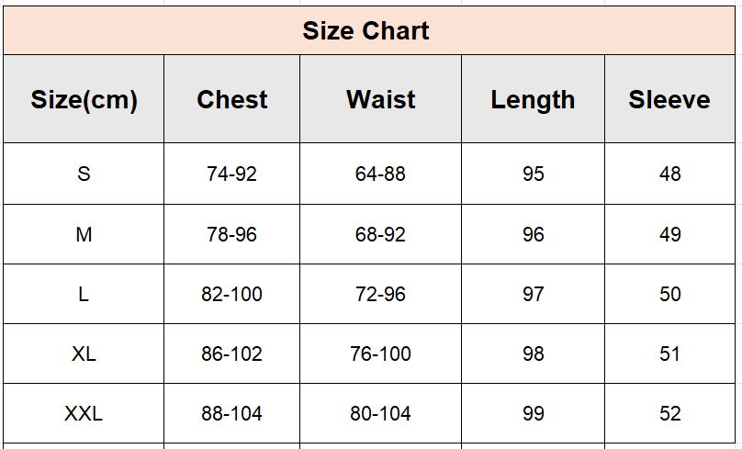This screenshot has height=449, width=742.
Task: Select the sleeve cell showing 52
Action: click(x=669, y=413)
